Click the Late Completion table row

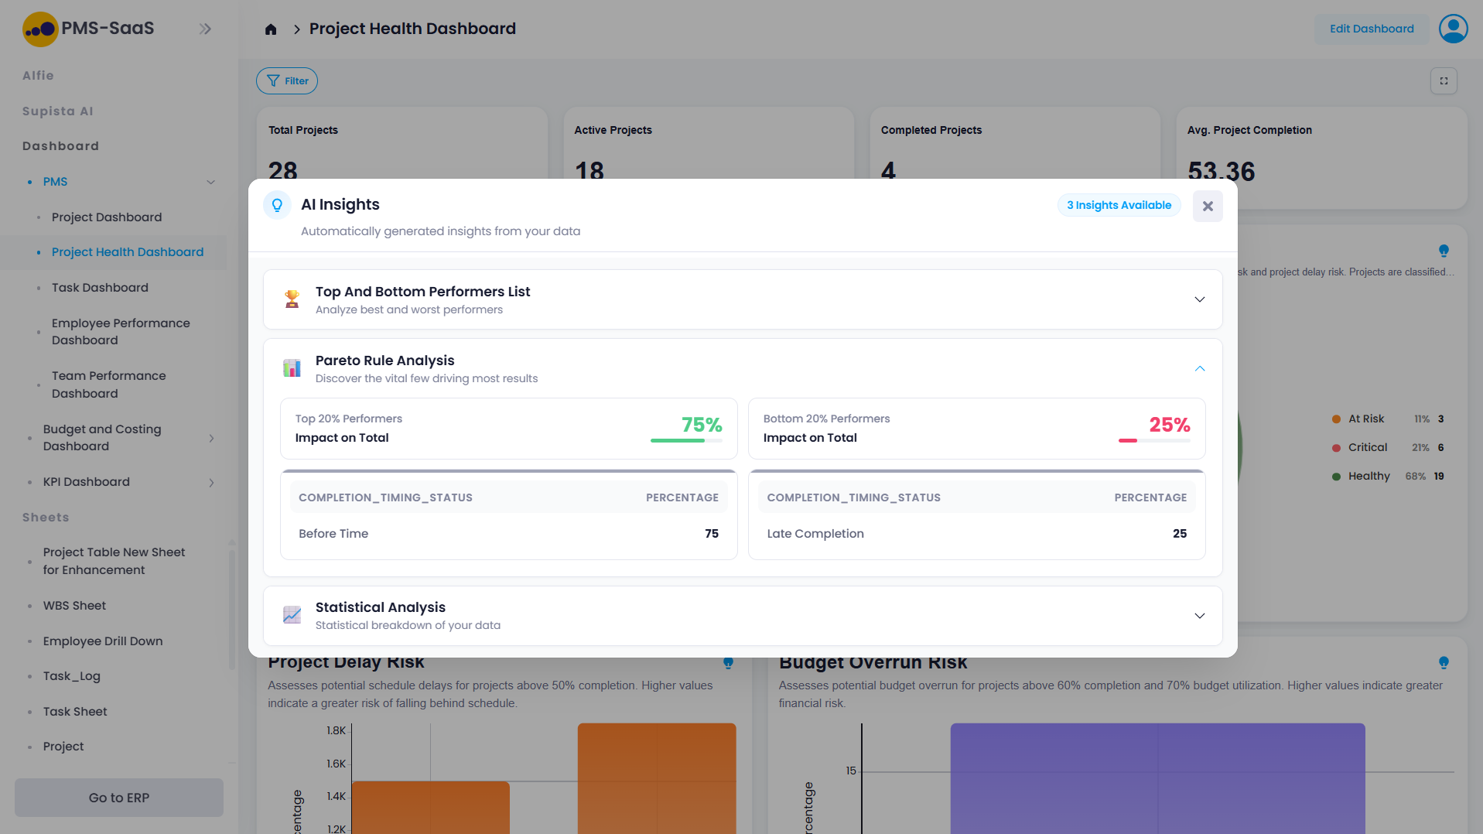pos(976,534)
